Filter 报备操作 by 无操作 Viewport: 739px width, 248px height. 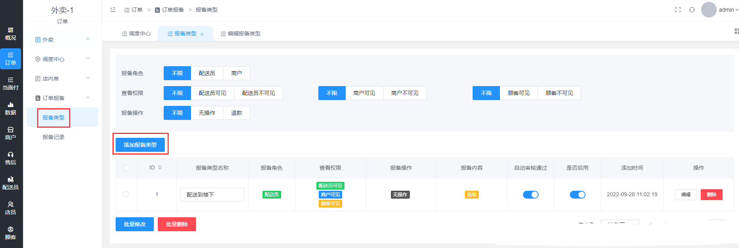click(207, 113)
